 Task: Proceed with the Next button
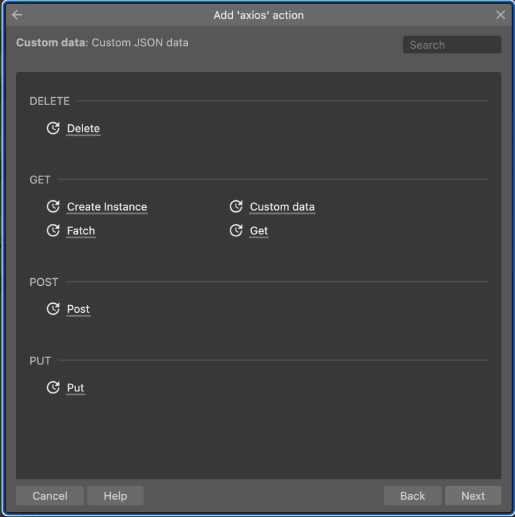473,496
